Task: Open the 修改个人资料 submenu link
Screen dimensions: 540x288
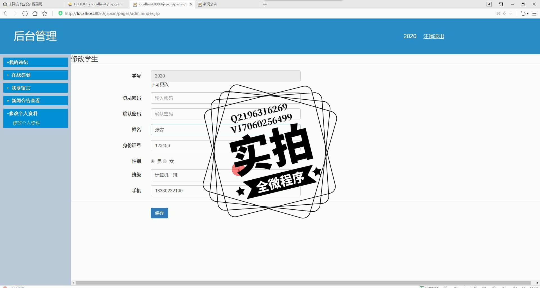Action: (x=26, y=123)
